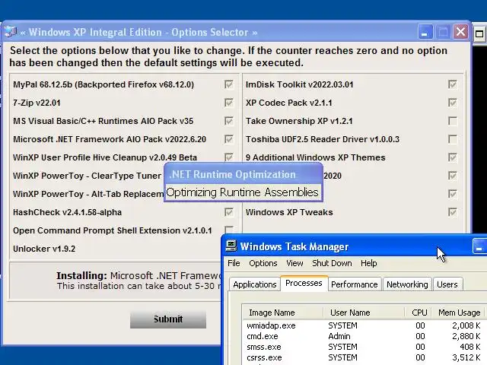Minimize the Options Selector window
487x365 pixels.
[425, 32]
